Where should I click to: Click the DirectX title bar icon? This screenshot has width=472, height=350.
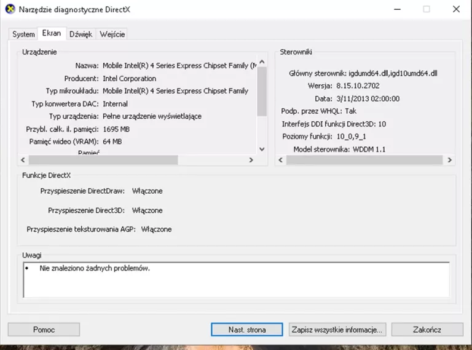click(10, 9)
